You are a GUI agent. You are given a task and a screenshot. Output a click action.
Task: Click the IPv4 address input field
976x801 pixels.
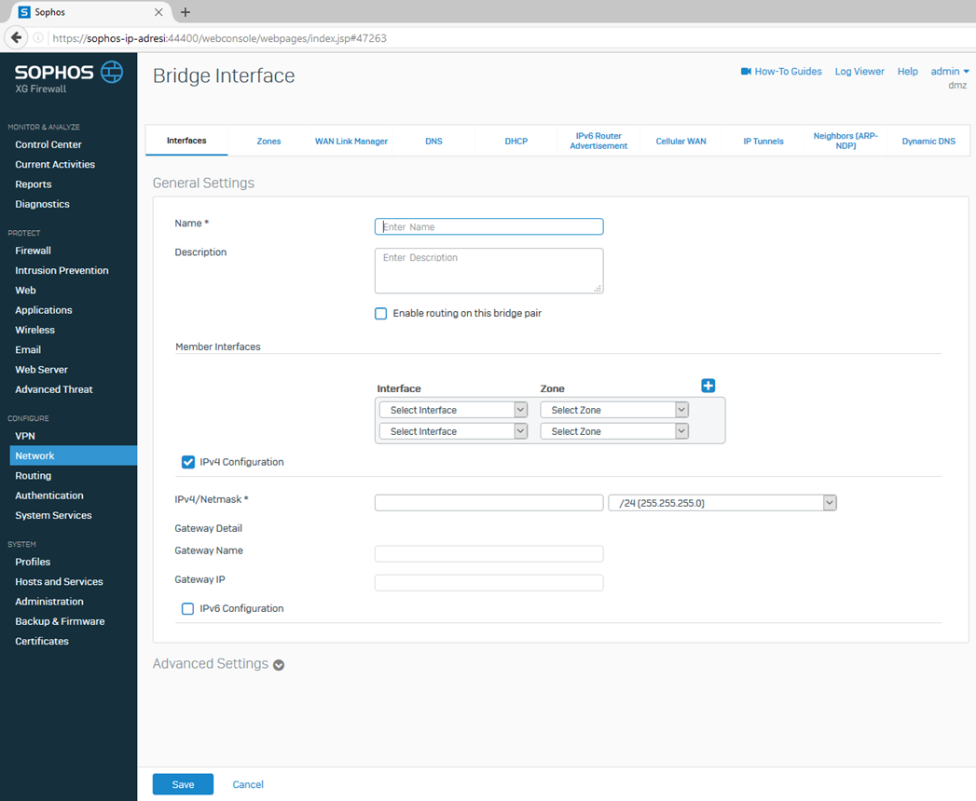488,503
